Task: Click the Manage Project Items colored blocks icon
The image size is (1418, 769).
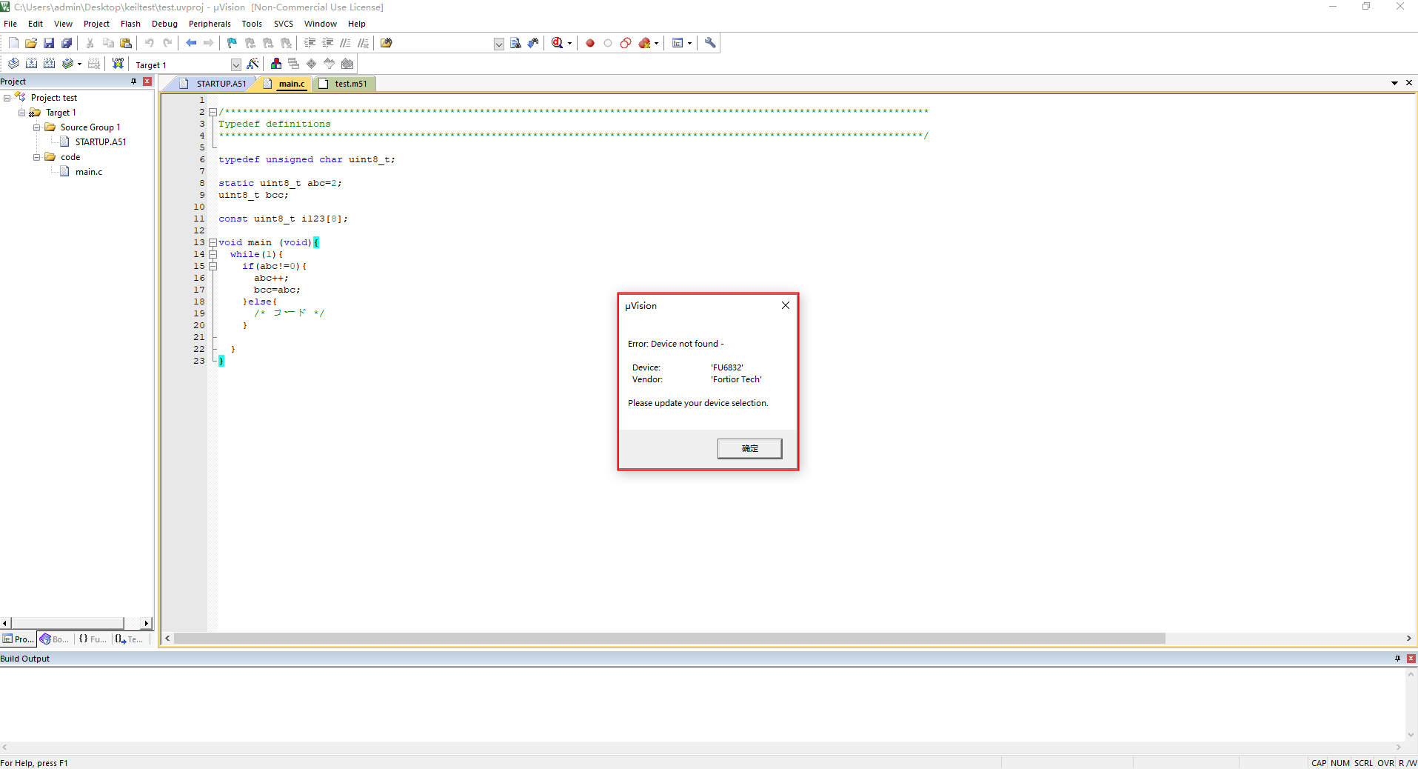Action: pyautogui.click(x=276, y=64)
